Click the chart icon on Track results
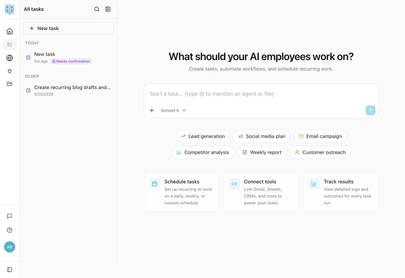Screen dimensions: 405x278 tap(314, 184)
